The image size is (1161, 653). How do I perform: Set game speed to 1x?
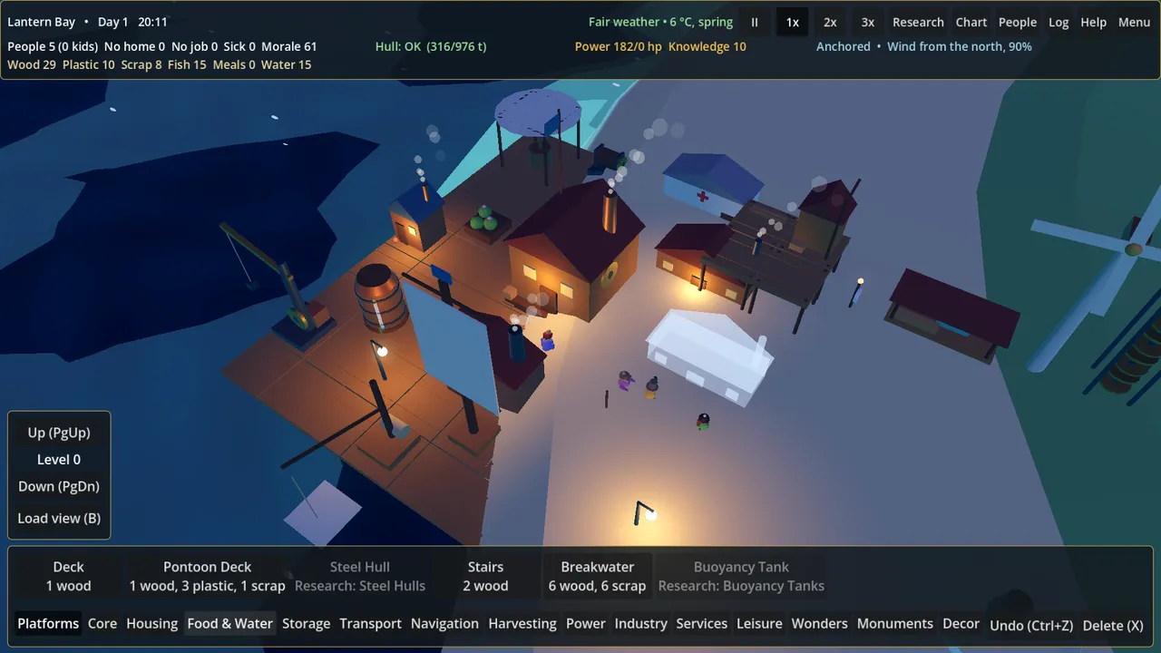pos(793,22)
